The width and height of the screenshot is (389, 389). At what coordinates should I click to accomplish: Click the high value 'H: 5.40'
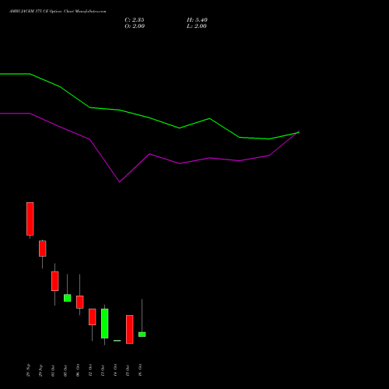coord(197,20)
